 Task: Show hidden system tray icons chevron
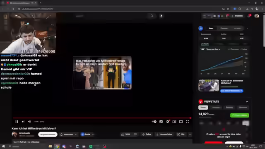click(227, 146)
